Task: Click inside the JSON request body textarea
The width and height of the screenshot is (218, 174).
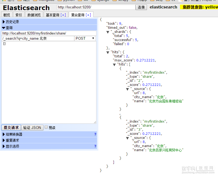Action: coord(49,82)
